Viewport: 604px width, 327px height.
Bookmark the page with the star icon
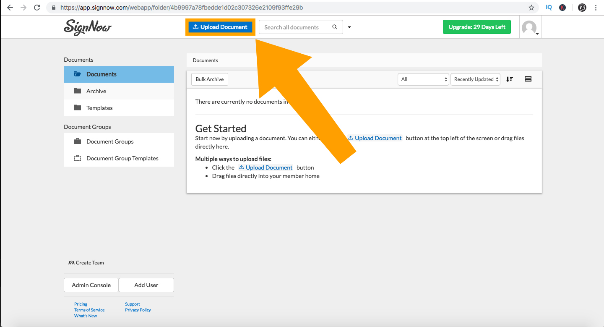(x=532, y=7)
